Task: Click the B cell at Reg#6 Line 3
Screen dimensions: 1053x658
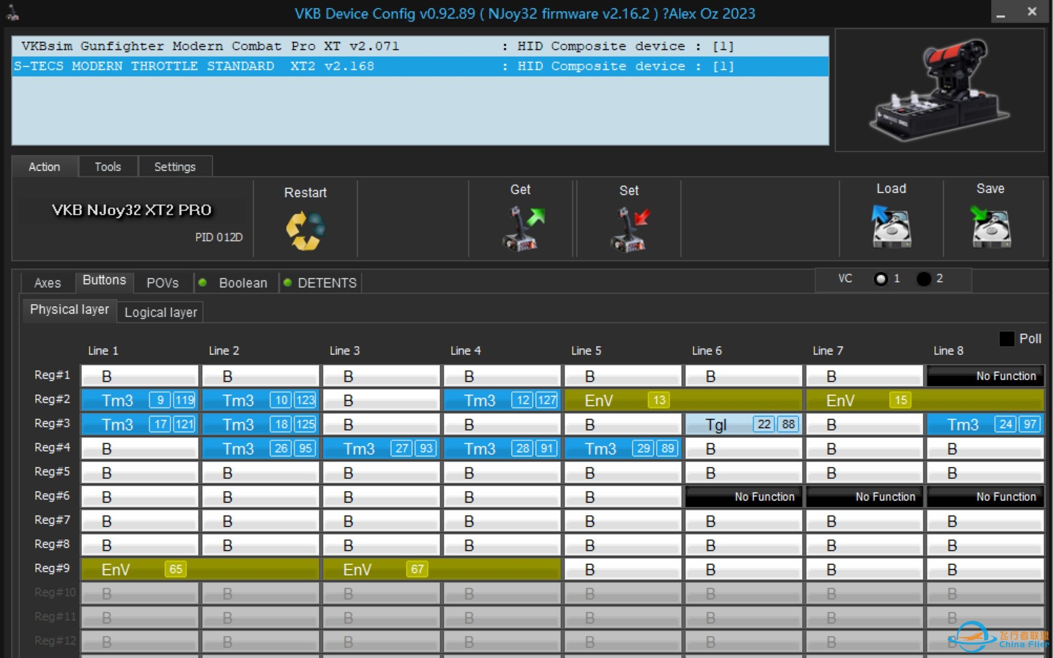Action: (381, 497)
